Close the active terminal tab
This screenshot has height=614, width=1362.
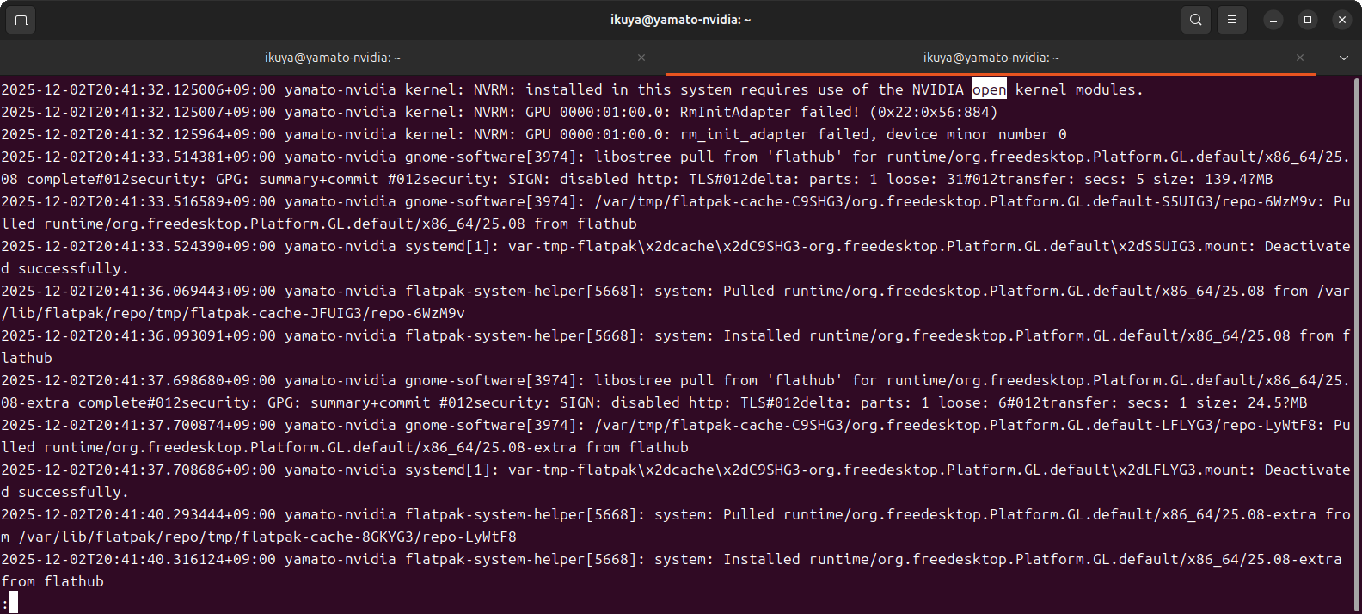[1300, 58]
